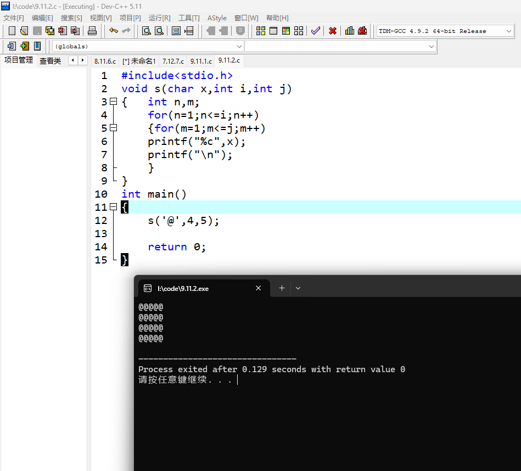
Task: Open the 文件[F] menu
Action: (14, 18)
